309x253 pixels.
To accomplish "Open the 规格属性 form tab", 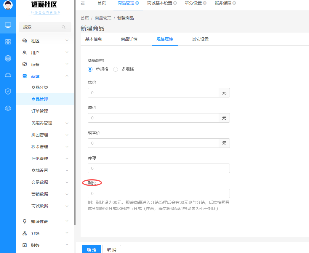I will click(x=165, y=39).
